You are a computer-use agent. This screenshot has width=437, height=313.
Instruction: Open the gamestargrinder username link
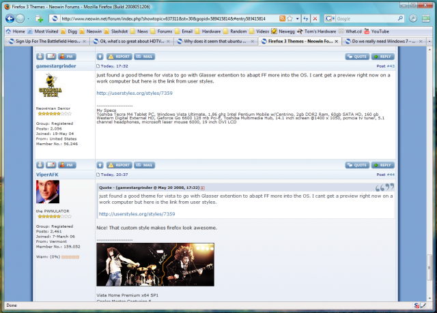[x=56, y=66]
